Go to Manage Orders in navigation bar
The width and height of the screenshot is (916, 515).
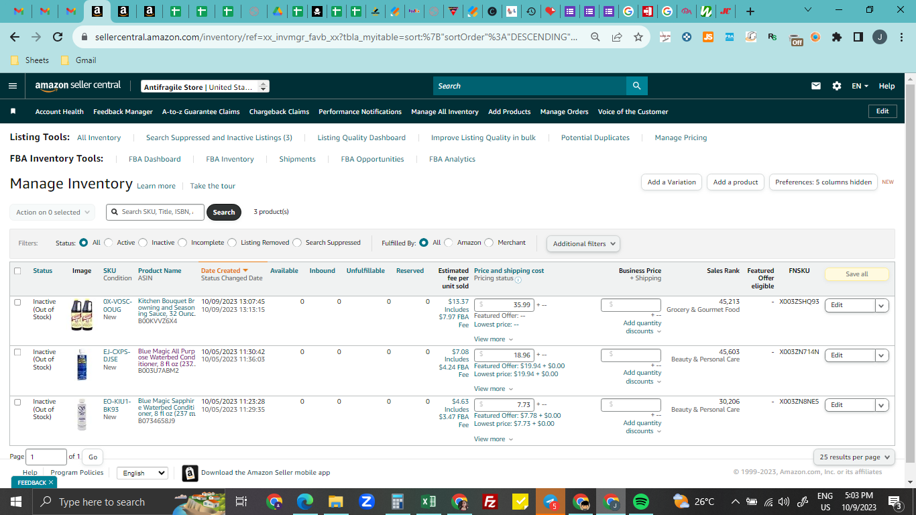pos(564,112)
